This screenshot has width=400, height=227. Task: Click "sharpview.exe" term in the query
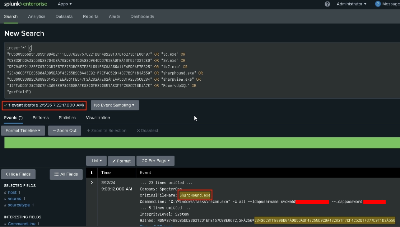pos(177,79)
